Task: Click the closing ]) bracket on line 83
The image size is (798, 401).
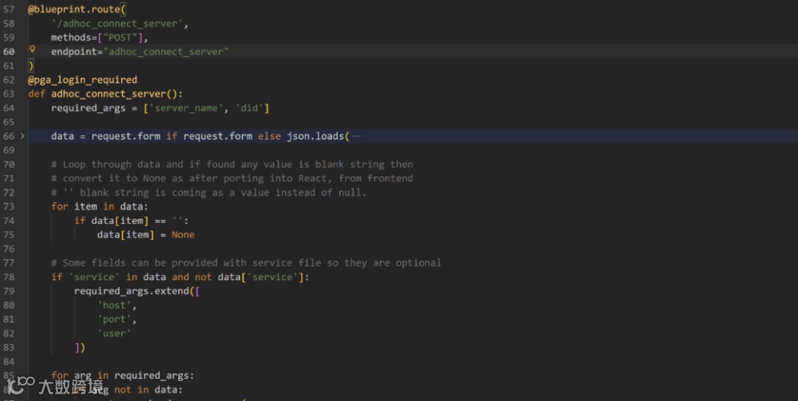Action: 80,348
